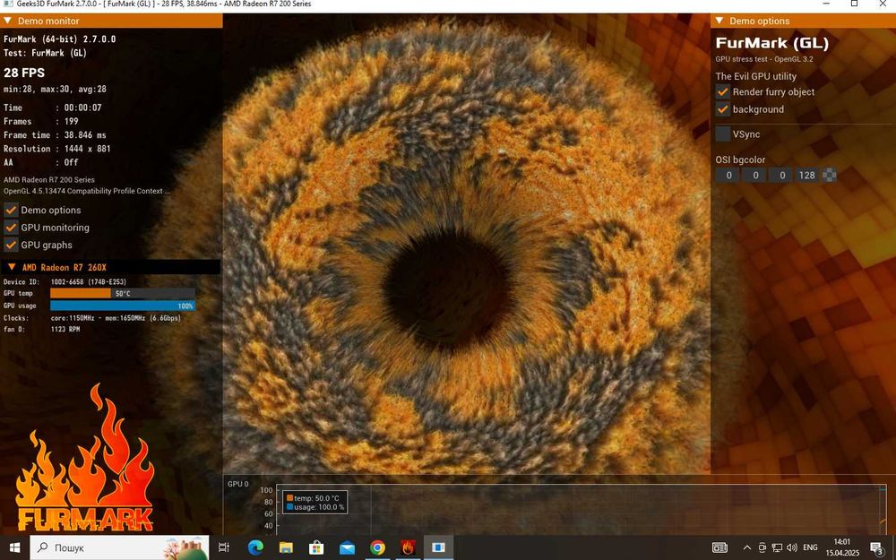Enable the VSync checkbox

tap(723, 134)
